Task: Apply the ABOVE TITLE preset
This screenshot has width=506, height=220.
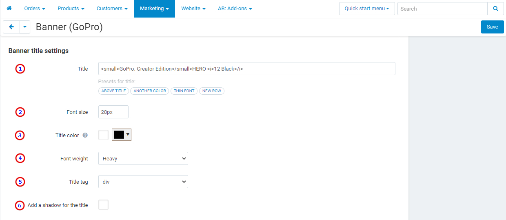Action: 113,91
